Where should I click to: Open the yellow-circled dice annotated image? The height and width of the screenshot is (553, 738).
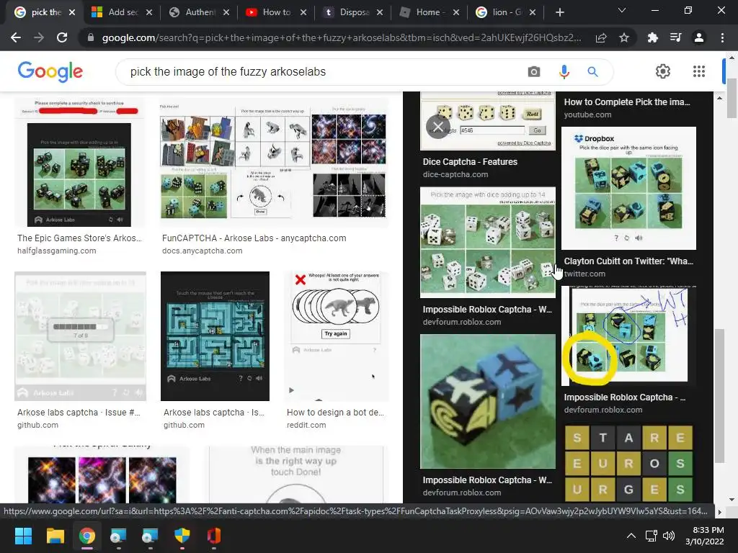point(628,336)
